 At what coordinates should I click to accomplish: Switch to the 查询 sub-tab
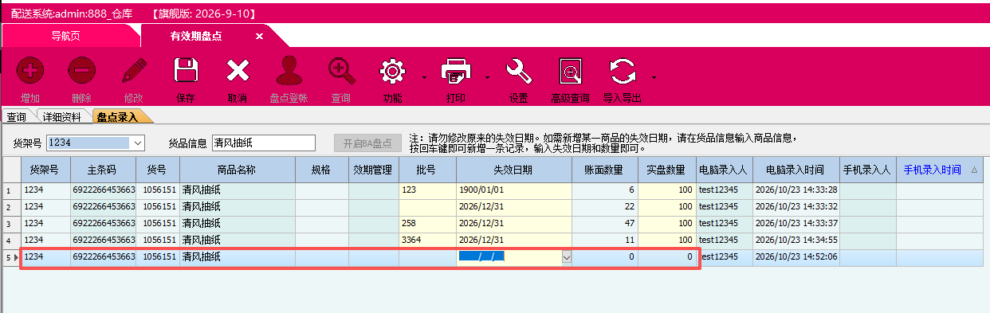tap(17, 117)
